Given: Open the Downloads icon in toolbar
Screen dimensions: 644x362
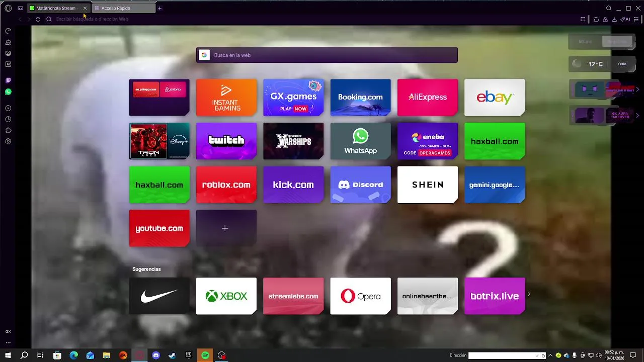Looking at the screenshot, I should pyautogui.click(x=614, y=19).
